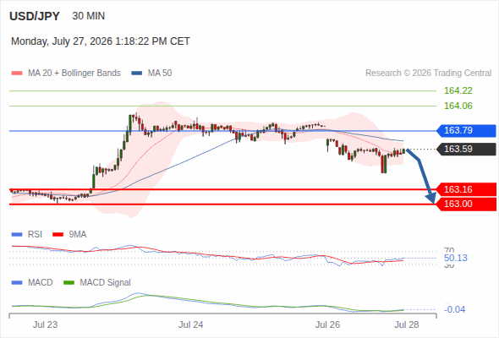The image size is (499, 338).
Task: Click the MACD blue legend icon
Action: tap(17, 283)
